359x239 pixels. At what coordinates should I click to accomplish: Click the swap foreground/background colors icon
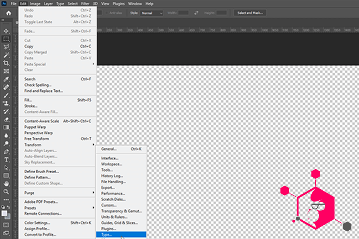(8, 207)
